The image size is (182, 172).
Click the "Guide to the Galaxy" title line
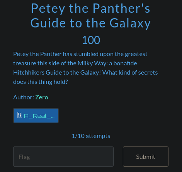click(x=90, y=23)
